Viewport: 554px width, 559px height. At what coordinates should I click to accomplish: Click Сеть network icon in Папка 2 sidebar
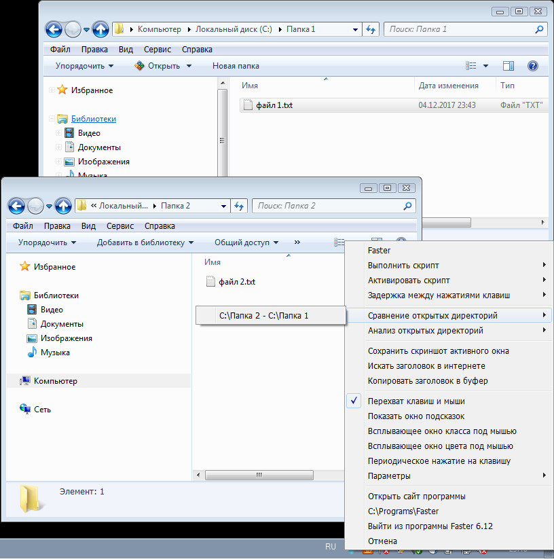tap(25, 409)
